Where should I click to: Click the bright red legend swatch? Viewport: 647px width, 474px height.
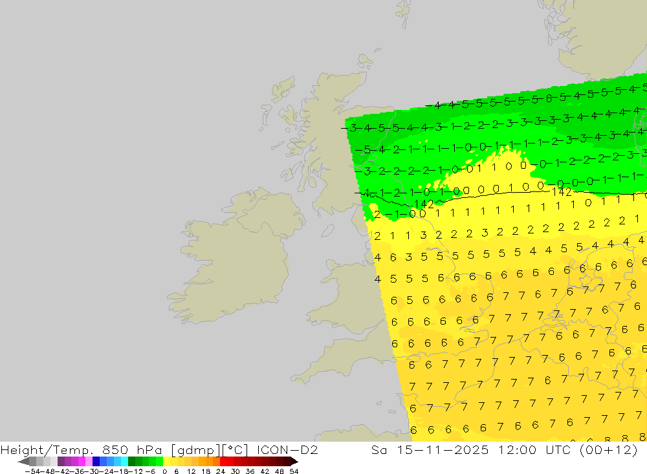[x=223, y=461]
